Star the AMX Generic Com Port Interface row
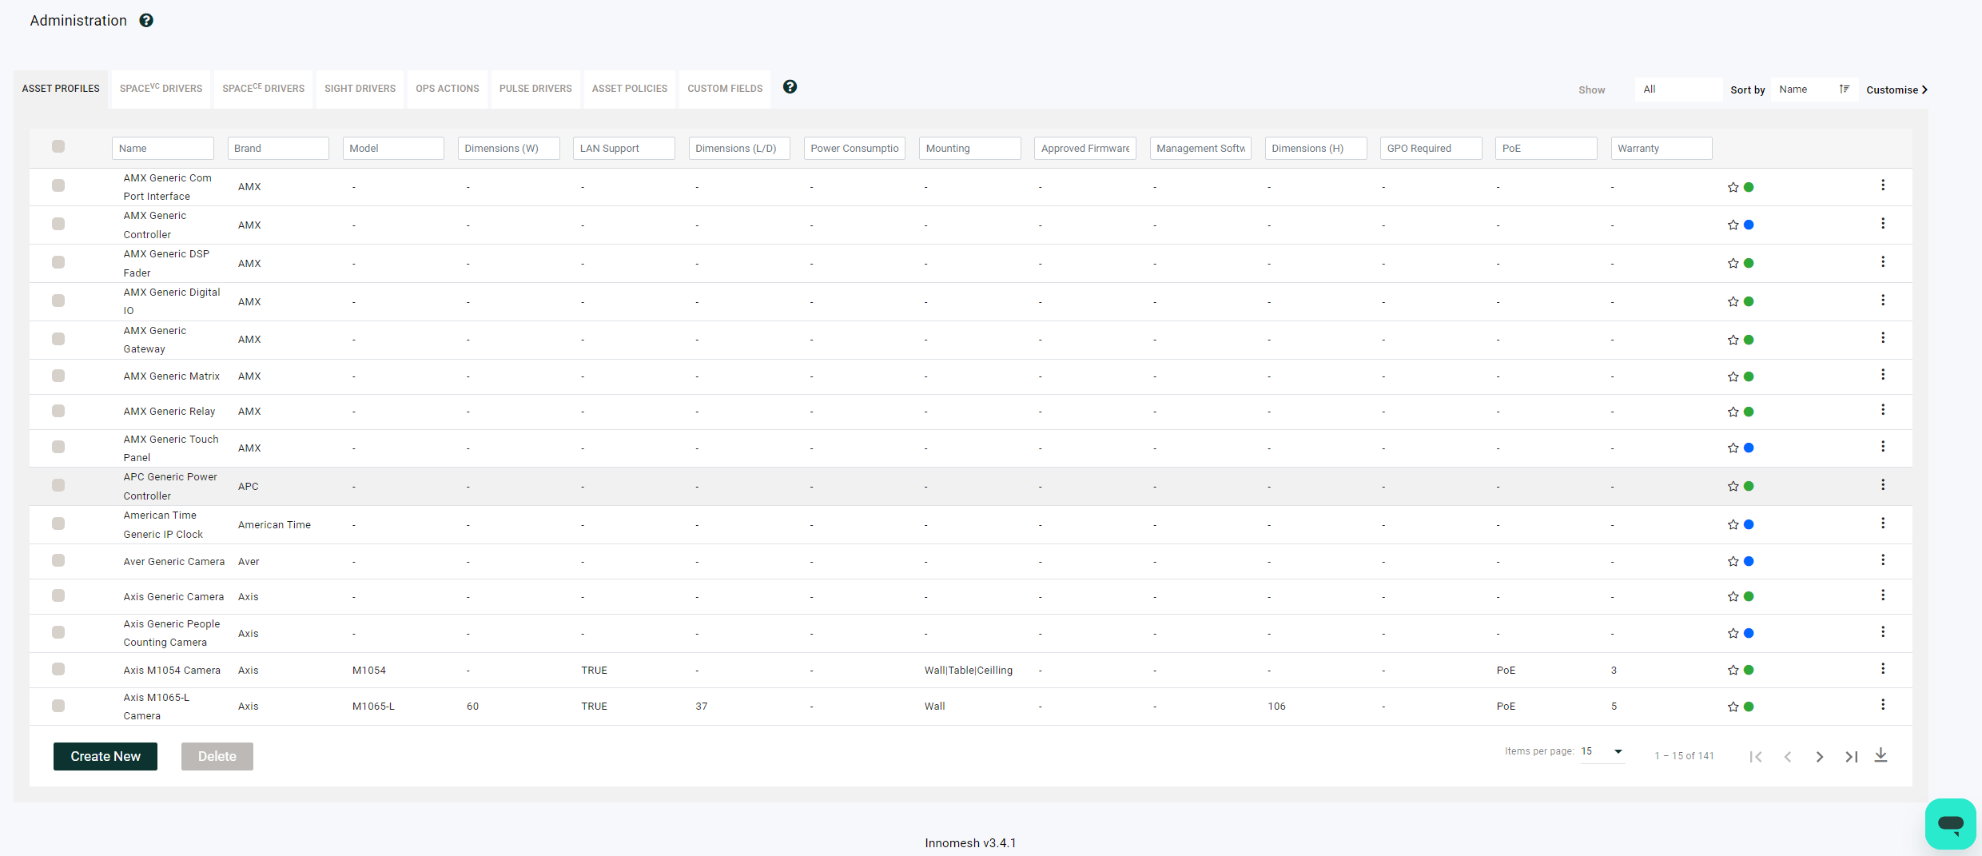The image size is (1982, 856). [1733, 187]
